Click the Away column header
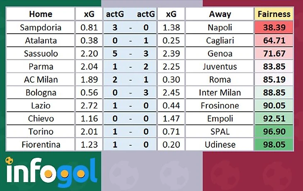This screenshot has width=303, height=191. point(220,14)
